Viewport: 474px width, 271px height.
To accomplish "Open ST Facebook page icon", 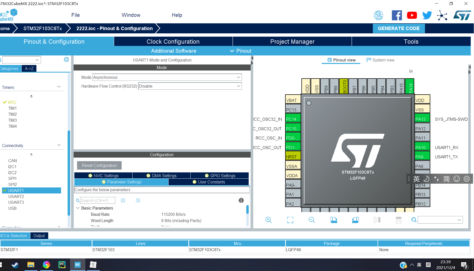I will tap(397, 15).
